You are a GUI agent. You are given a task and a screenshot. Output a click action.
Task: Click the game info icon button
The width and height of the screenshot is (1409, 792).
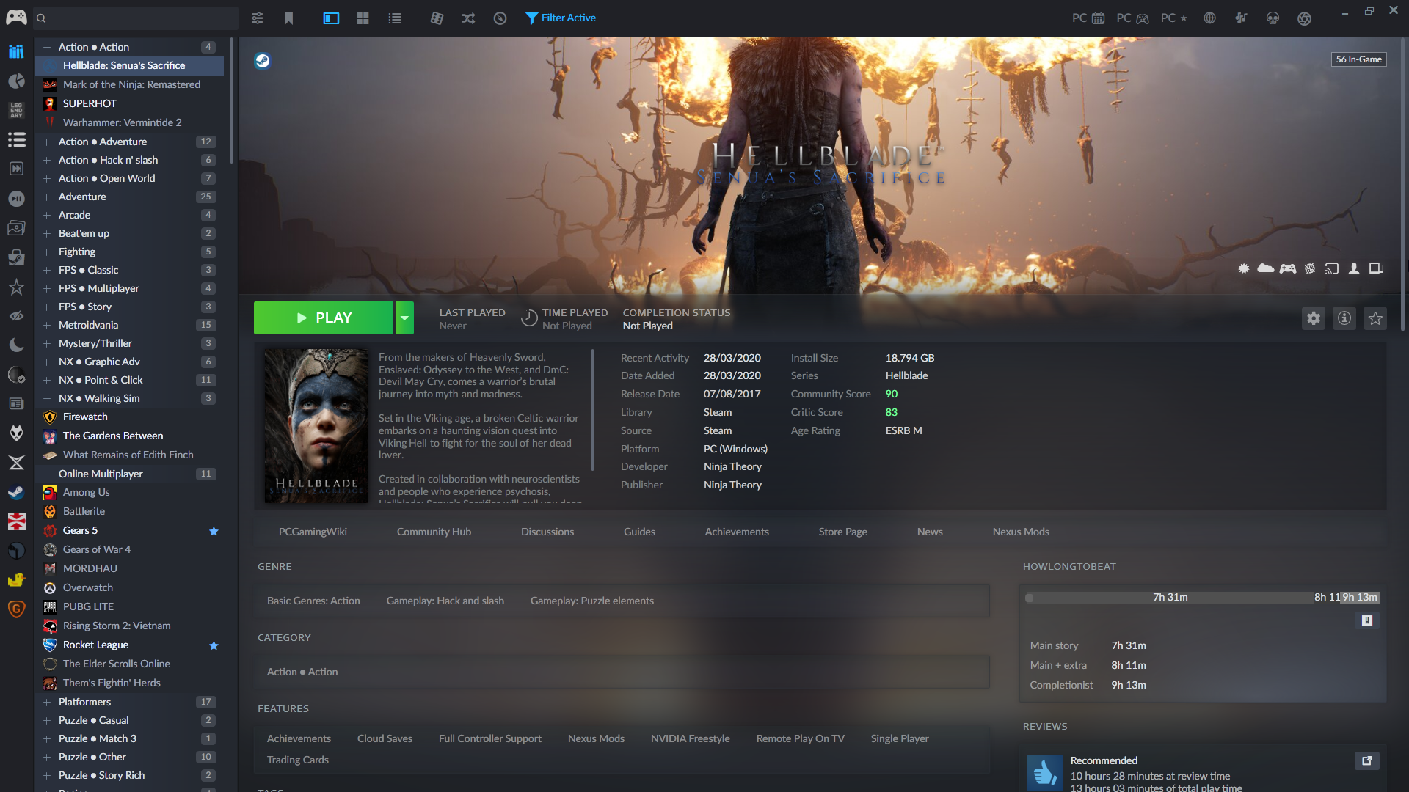click(1344, 318)
